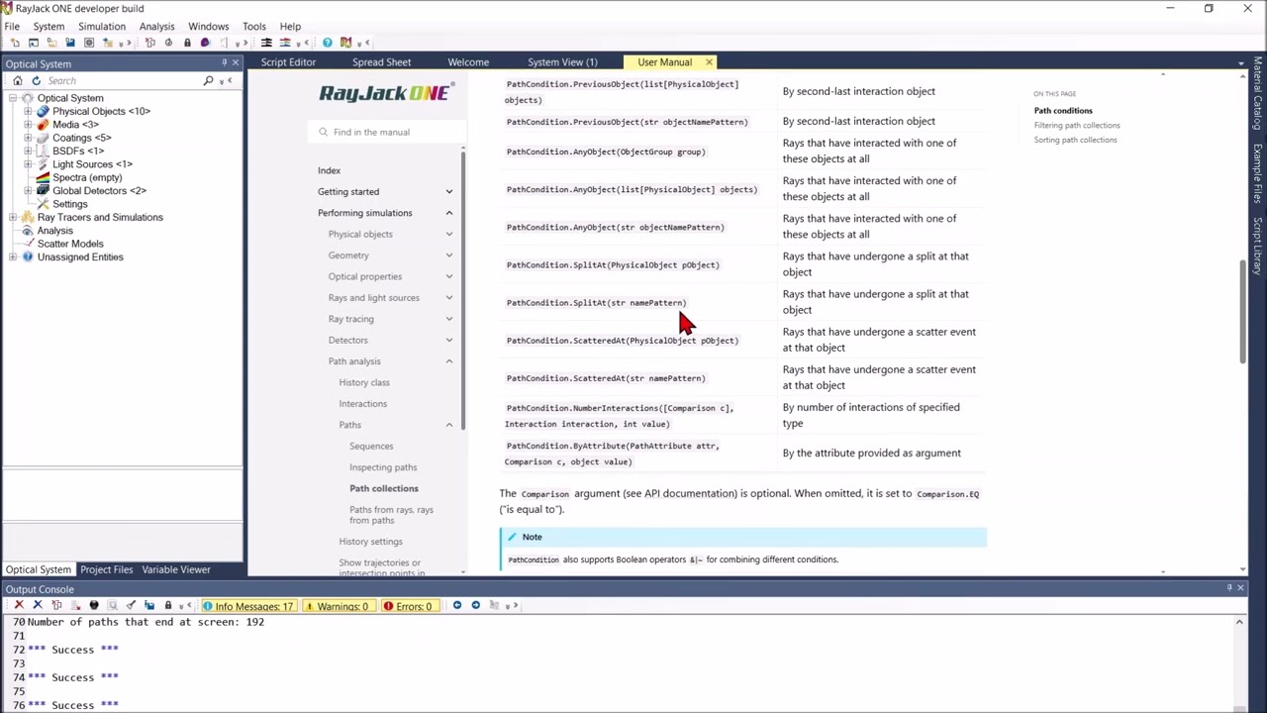Go to next message with right arrow

pos(475,605)
